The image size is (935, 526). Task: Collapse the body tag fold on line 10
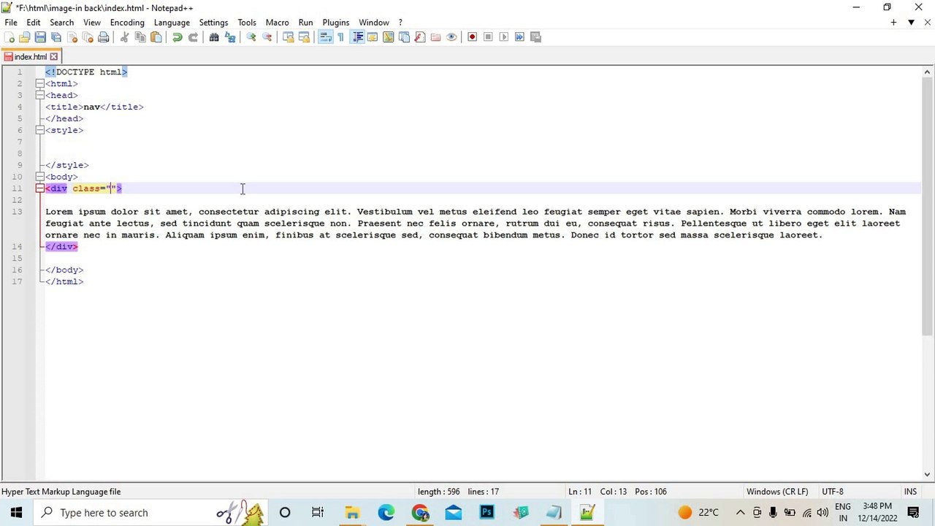[40, 177]
